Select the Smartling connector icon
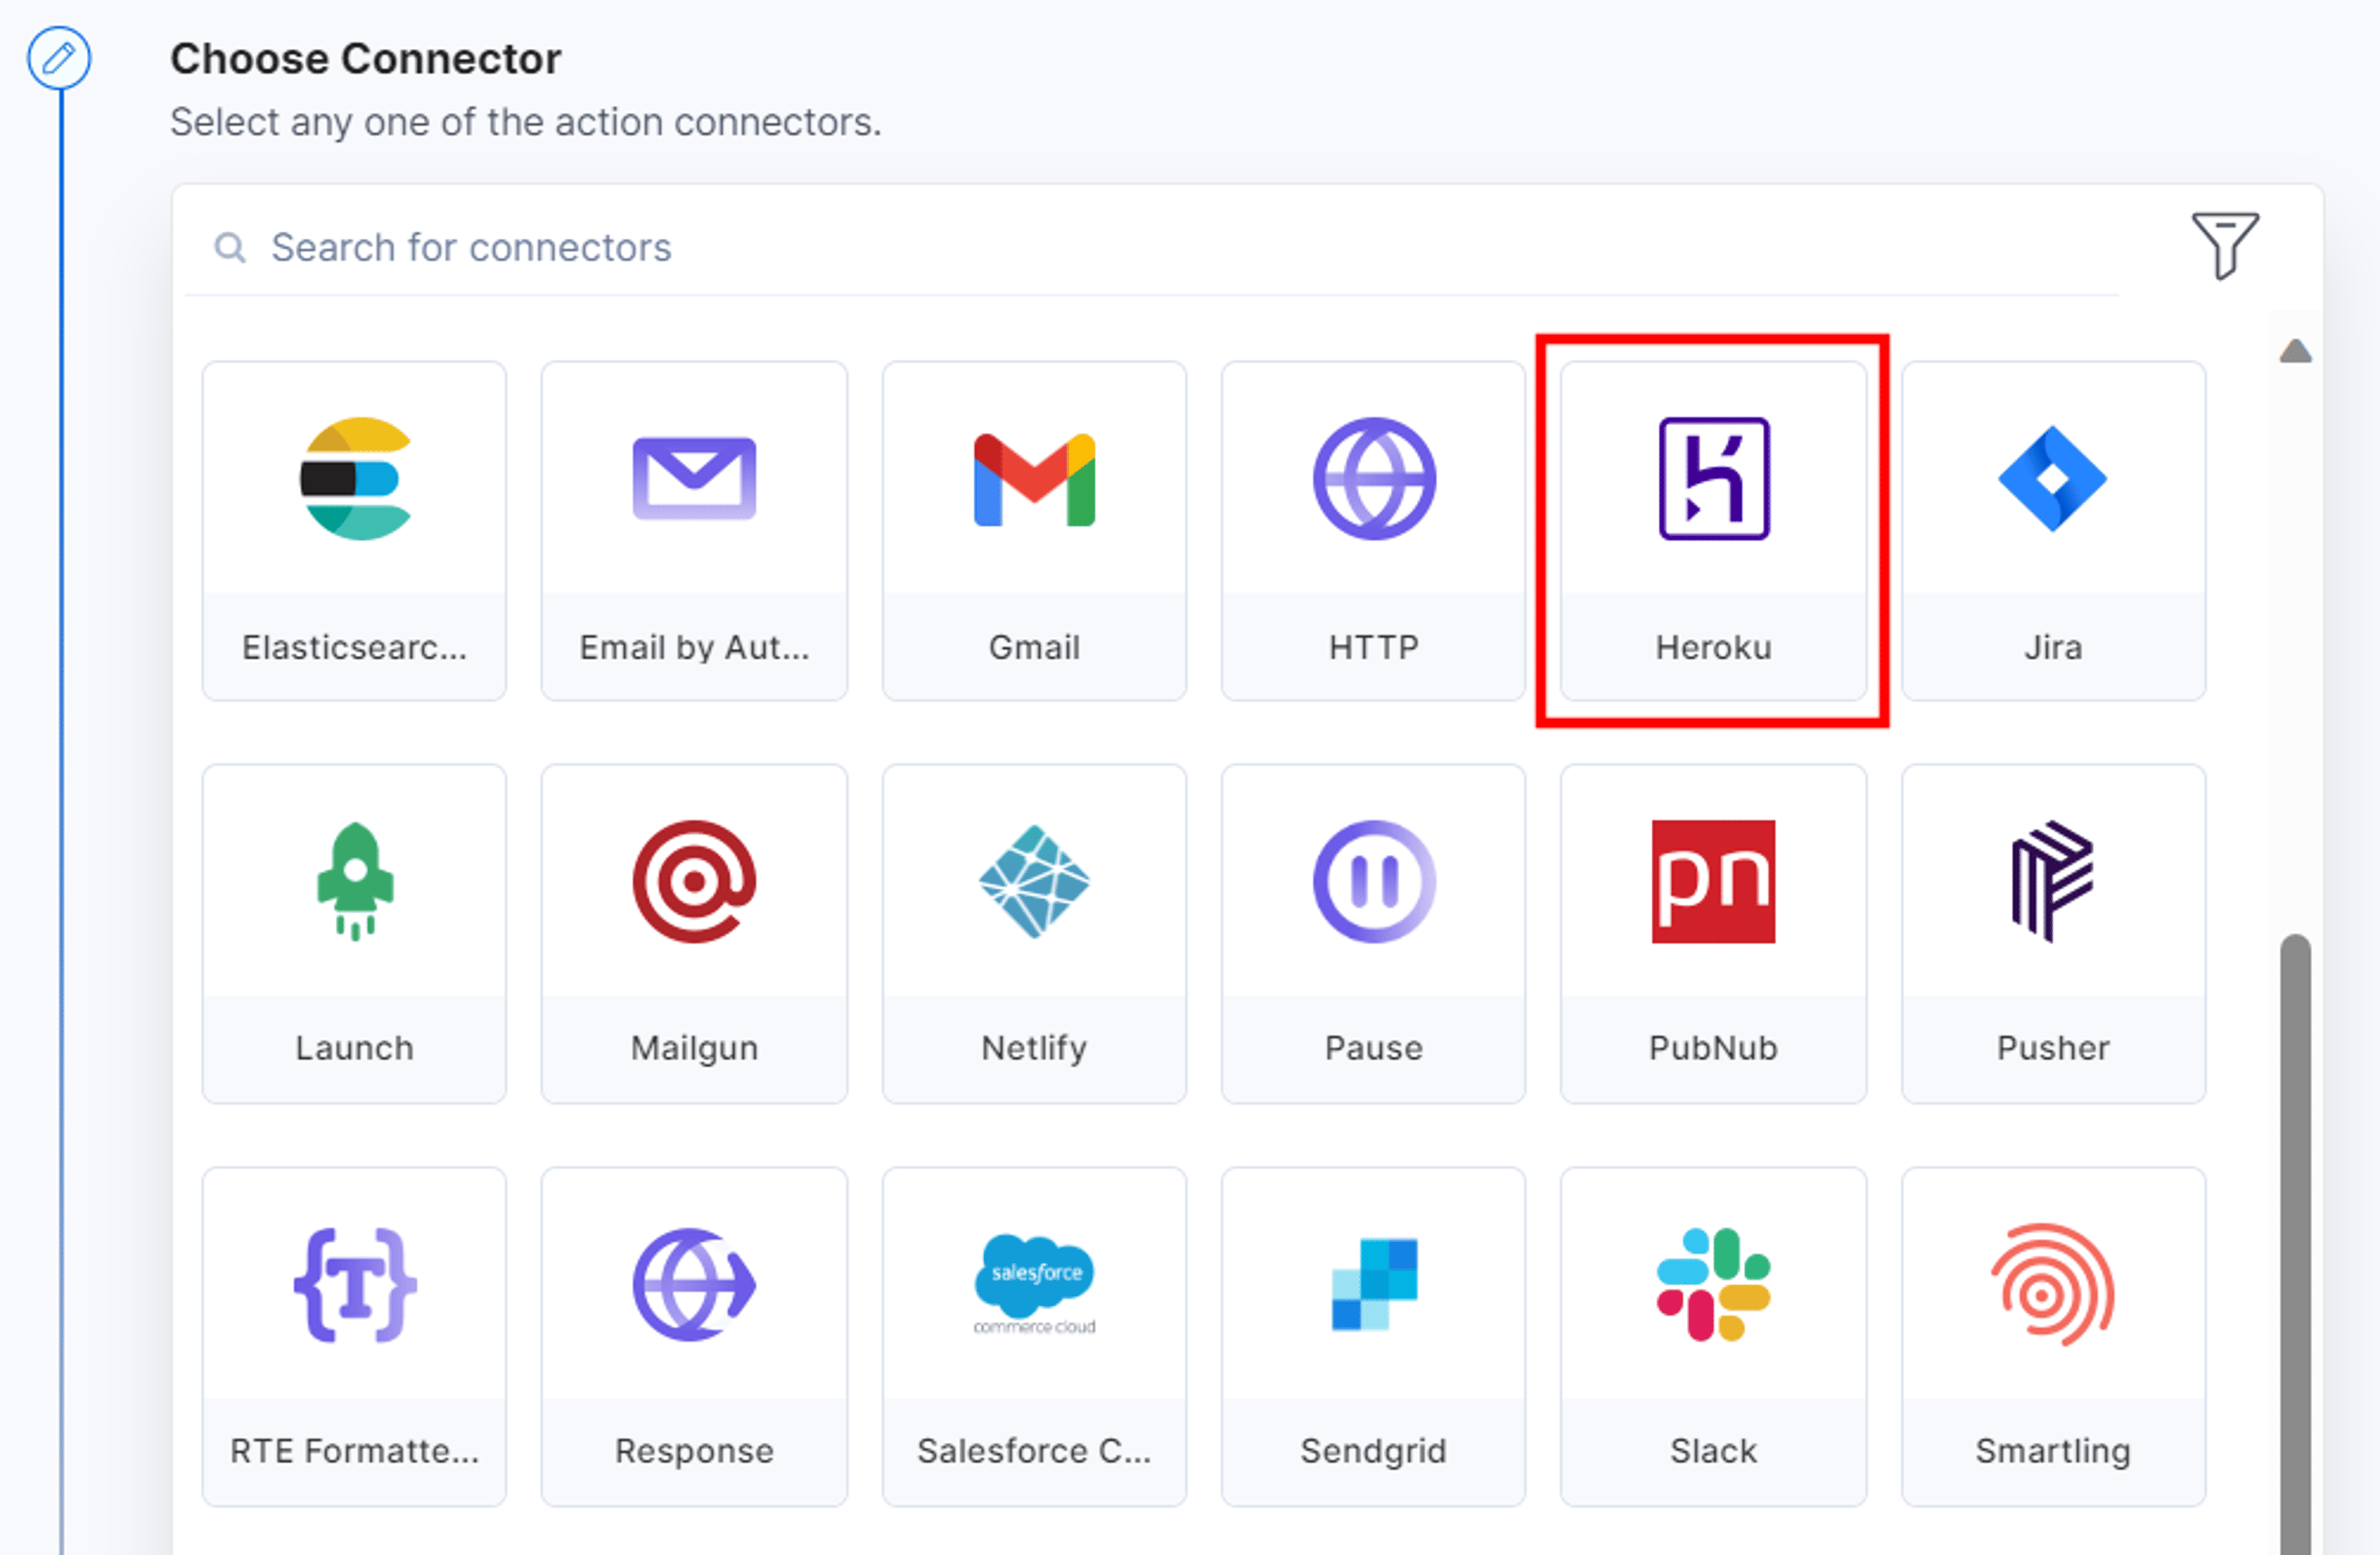Viewport: 2380px width, 1555px height. [2052, 1284]
